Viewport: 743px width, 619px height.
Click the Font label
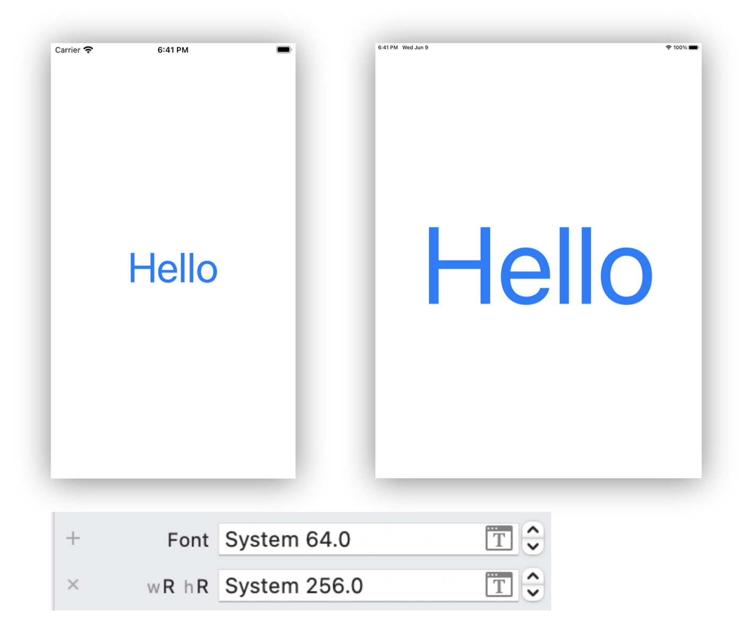pos(188,540)
